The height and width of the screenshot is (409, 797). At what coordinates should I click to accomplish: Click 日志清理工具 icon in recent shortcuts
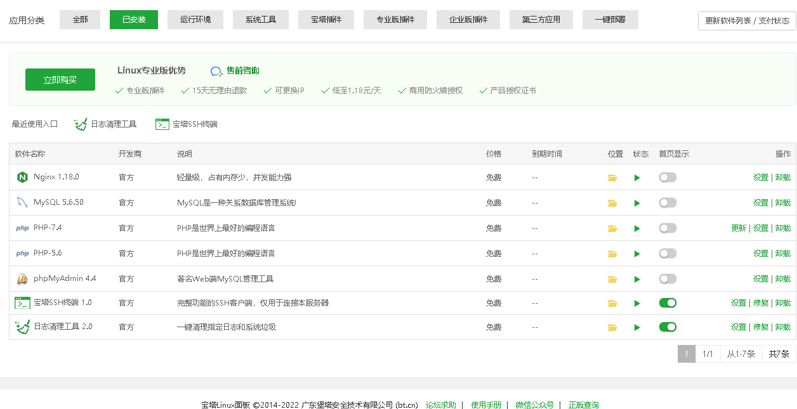(81, 124)
